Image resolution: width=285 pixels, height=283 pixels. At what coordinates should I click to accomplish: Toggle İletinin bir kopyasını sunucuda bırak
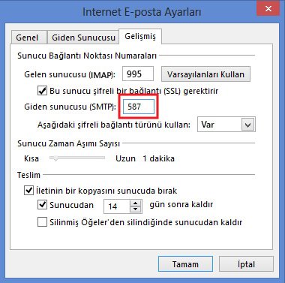pos(28,191)
